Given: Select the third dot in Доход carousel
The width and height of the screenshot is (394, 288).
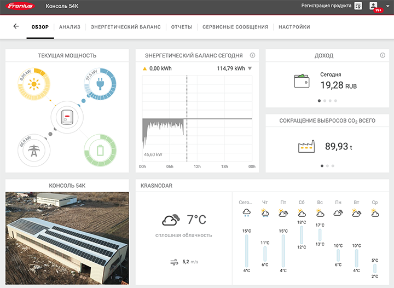Looking at the screenshot, I should (330, 101).
